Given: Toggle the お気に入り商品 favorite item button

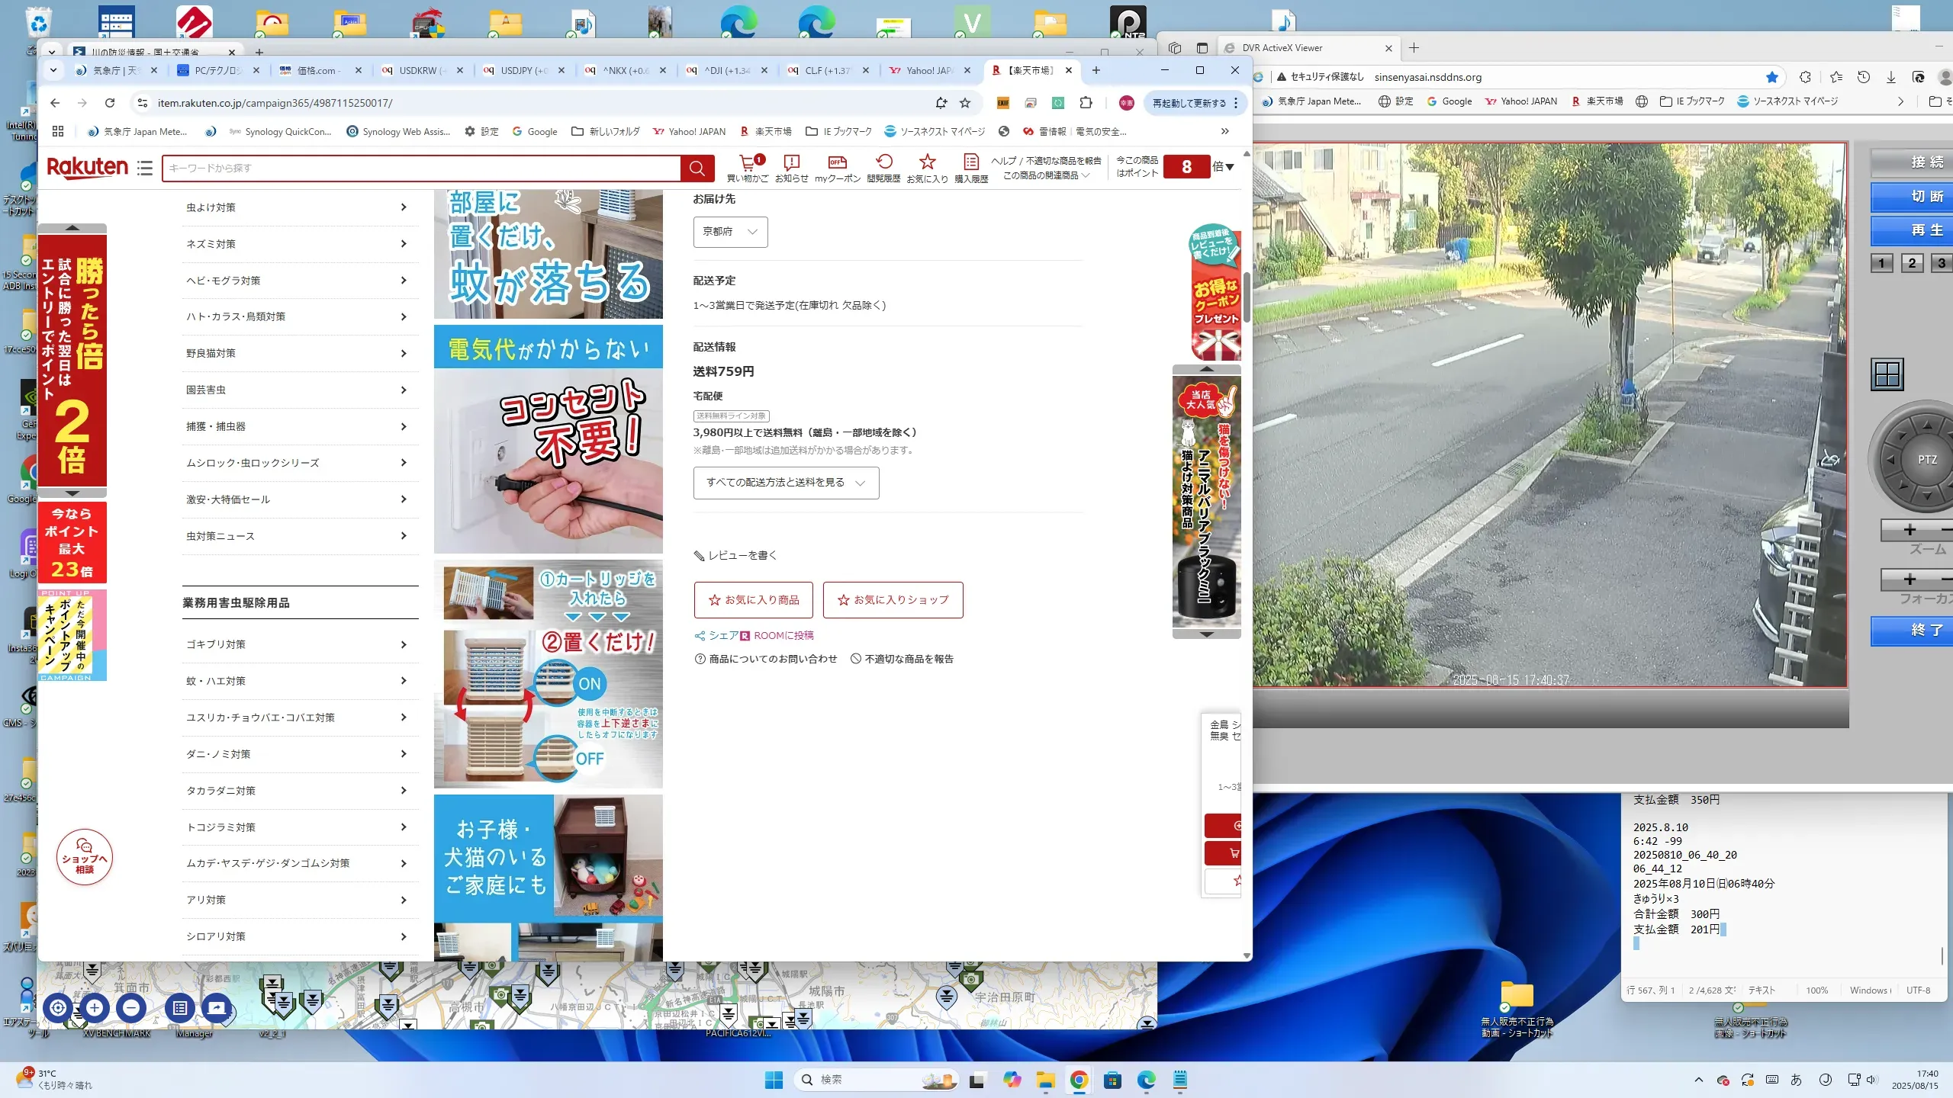Looking at the screenshot, I should (753, 600).
